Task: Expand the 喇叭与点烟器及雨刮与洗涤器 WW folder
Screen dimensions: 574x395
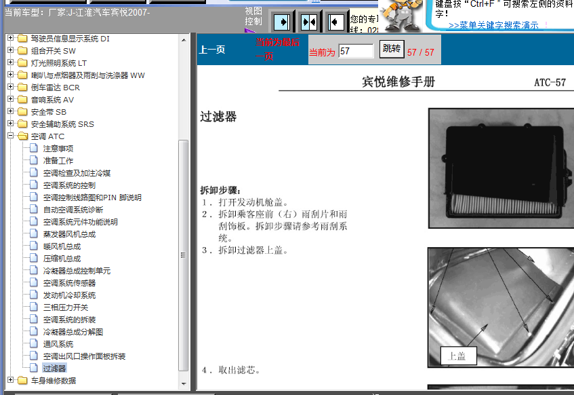Action: pos(10,75)
